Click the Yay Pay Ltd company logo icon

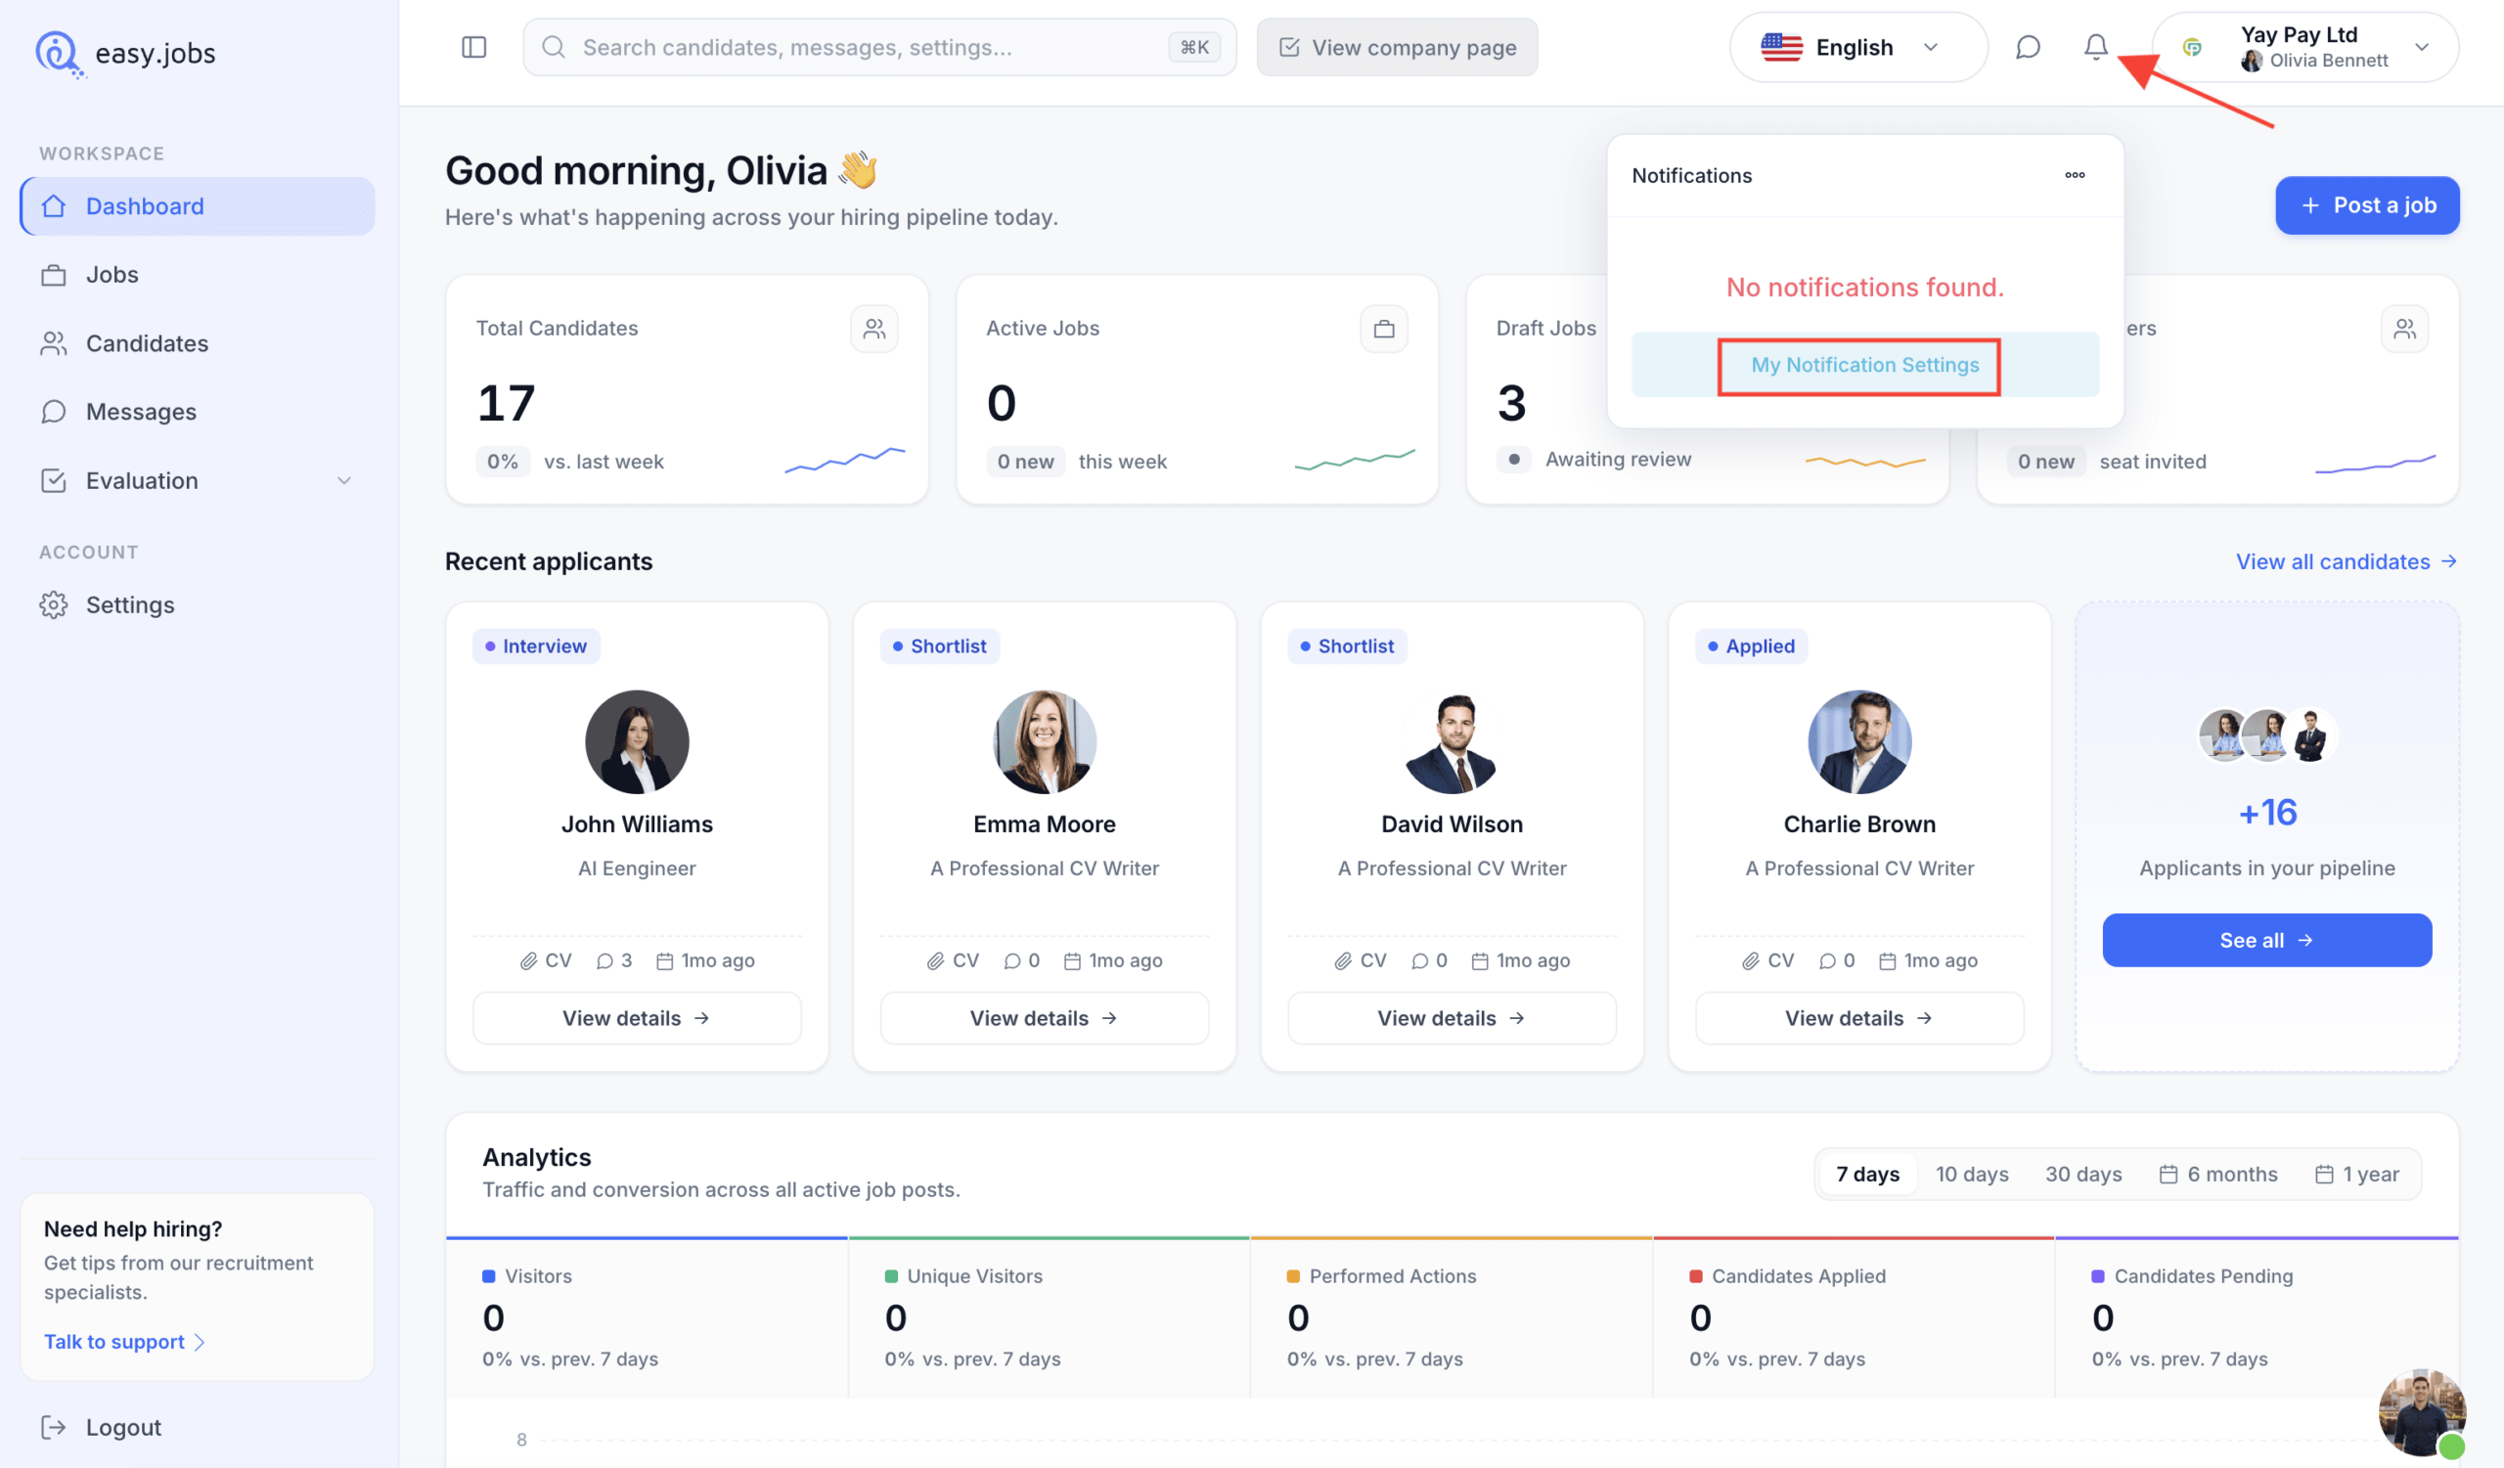(x=2192, y=47)
